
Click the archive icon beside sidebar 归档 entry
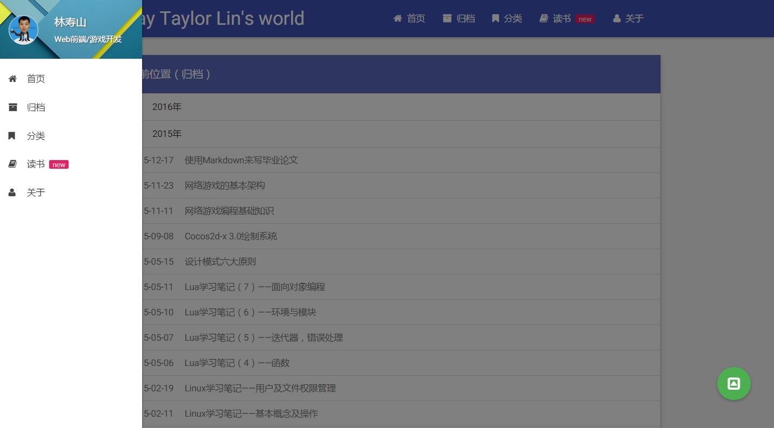click(12, 107)
